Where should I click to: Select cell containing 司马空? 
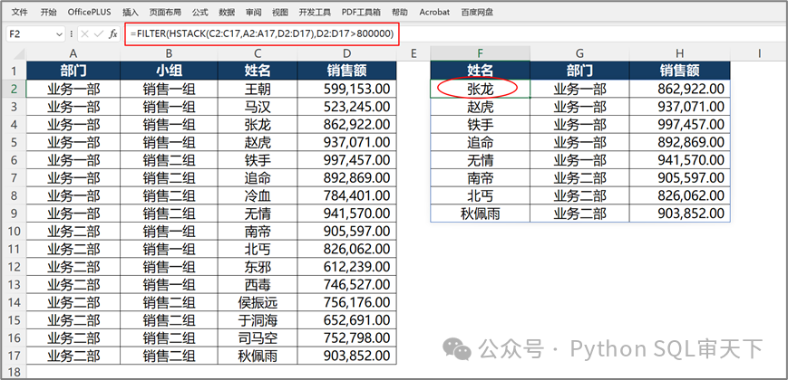258,337
